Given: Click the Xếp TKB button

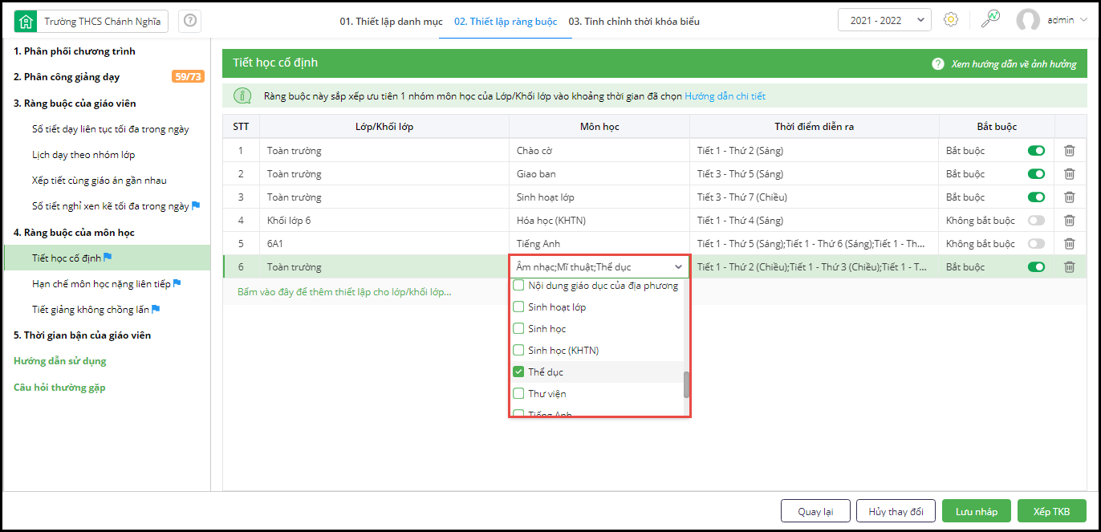Looking at the screenshot, I should [1052, 512].
